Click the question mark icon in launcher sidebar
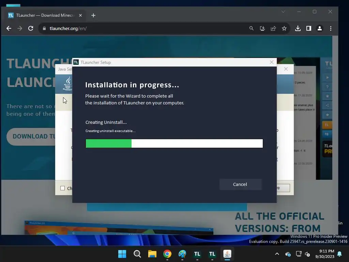This screenshot has height=262, width=349. pyautogui.click(x=327, y=87)
